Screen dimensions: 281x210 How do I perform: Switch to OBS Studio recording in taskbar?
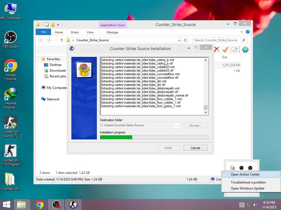pyautogui.click(x=56, y=205)
